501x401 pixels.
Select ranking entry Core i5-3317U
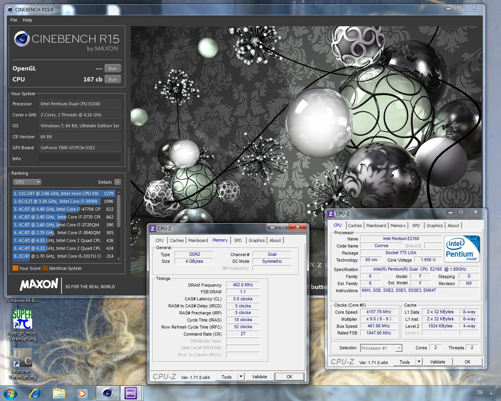[x=63, y=256]
